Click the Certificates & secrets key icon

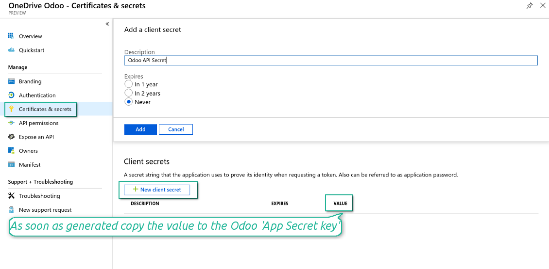11,109
